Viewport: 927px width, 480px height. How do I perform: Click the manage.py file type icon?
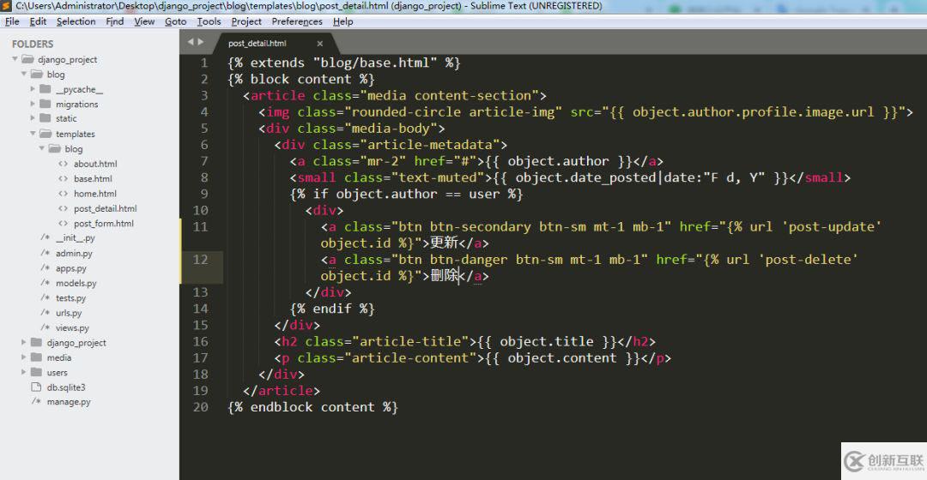pyautogui.click(x=36, y=401)
